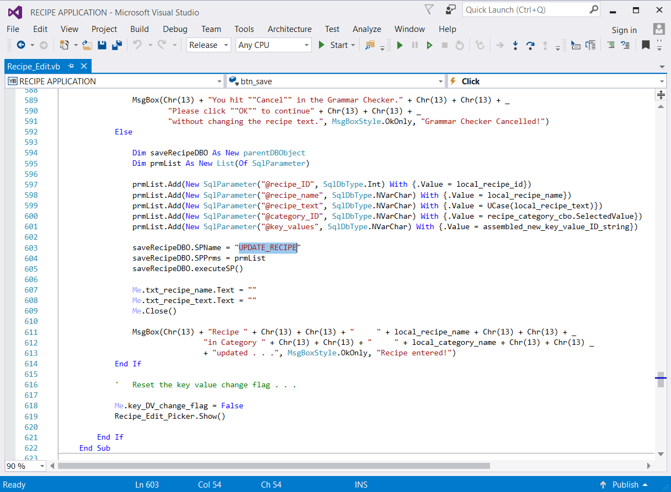The image size is (671, 492).
Task: Open the Architecture menu
Action: 289,29
